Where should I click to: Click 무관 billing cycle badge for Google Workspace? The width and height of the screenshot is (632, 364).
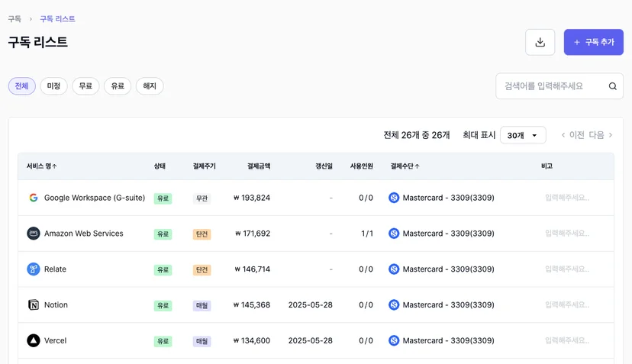(x=202, y=198)
